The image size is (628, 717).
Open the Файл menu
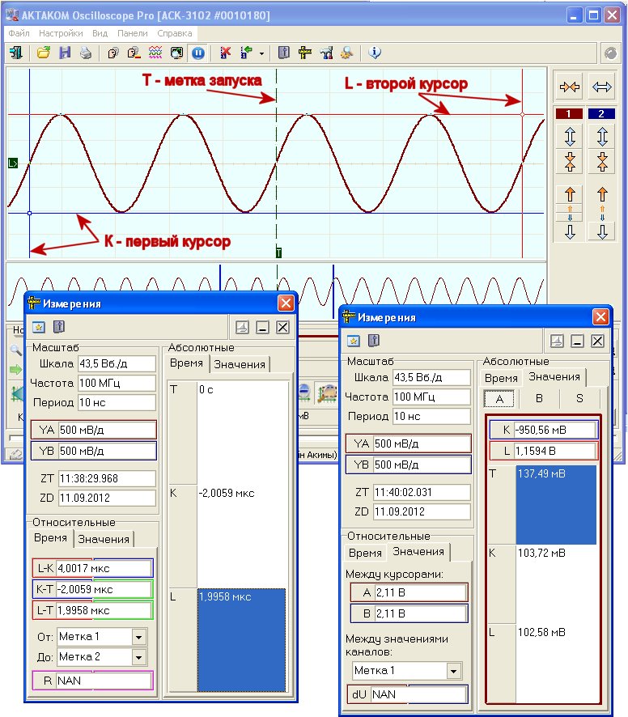[19, 33]
